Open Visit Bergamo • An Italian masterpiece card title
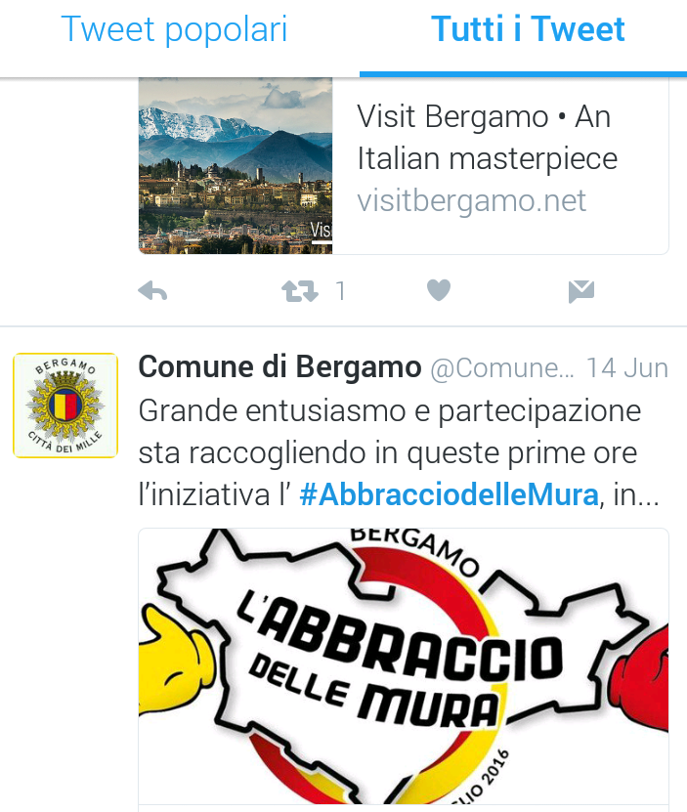 click(x=487, y=137)
